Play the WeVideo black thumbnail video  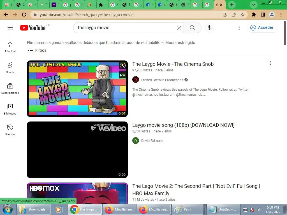pos(77,149)
